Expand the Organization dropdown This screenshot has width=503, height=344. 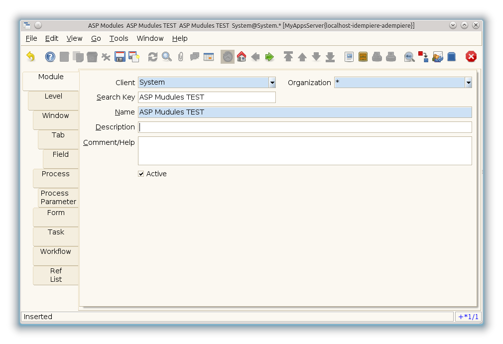pos(468,83)
